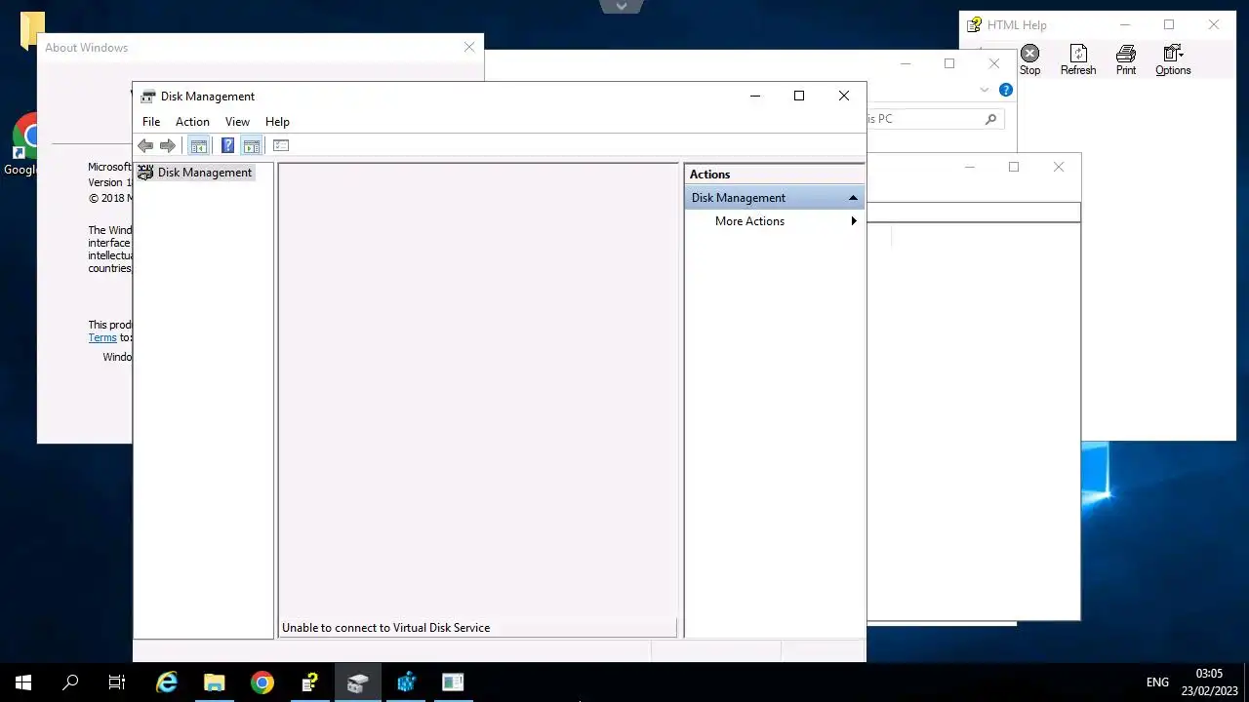Click the blue box app icon in taskbar

(405, 682)
